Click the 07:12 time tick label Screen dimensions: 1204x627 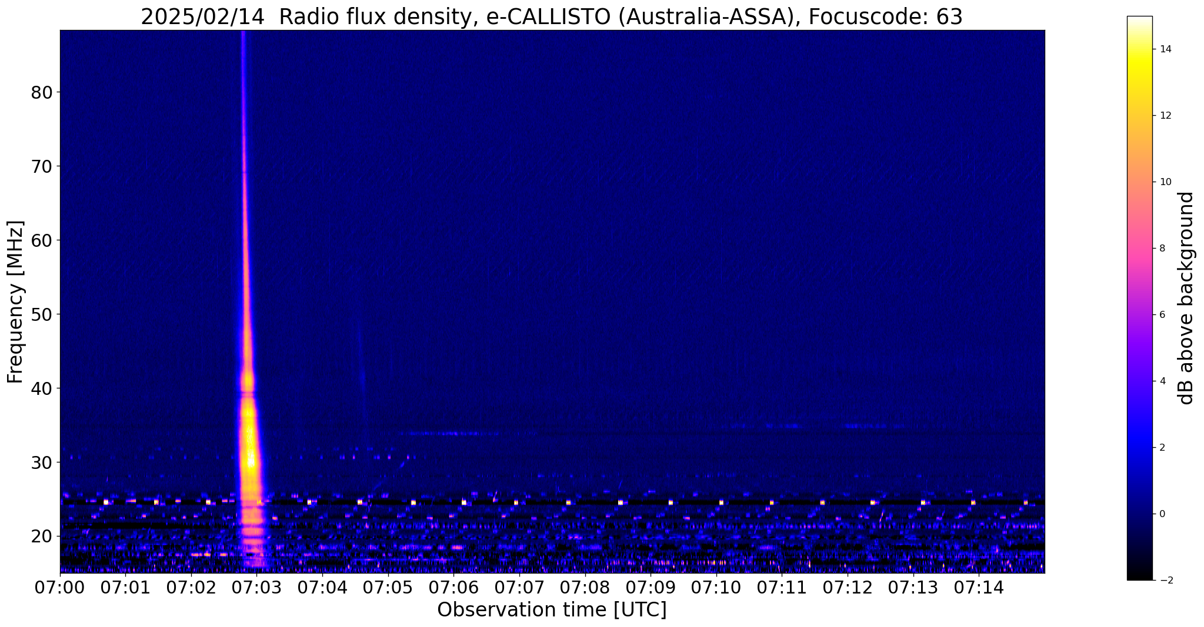coord(848,588)
